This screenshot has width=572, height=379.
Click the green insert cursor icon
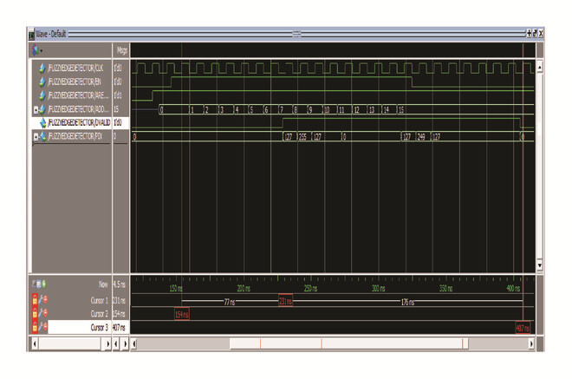(44, 284)
